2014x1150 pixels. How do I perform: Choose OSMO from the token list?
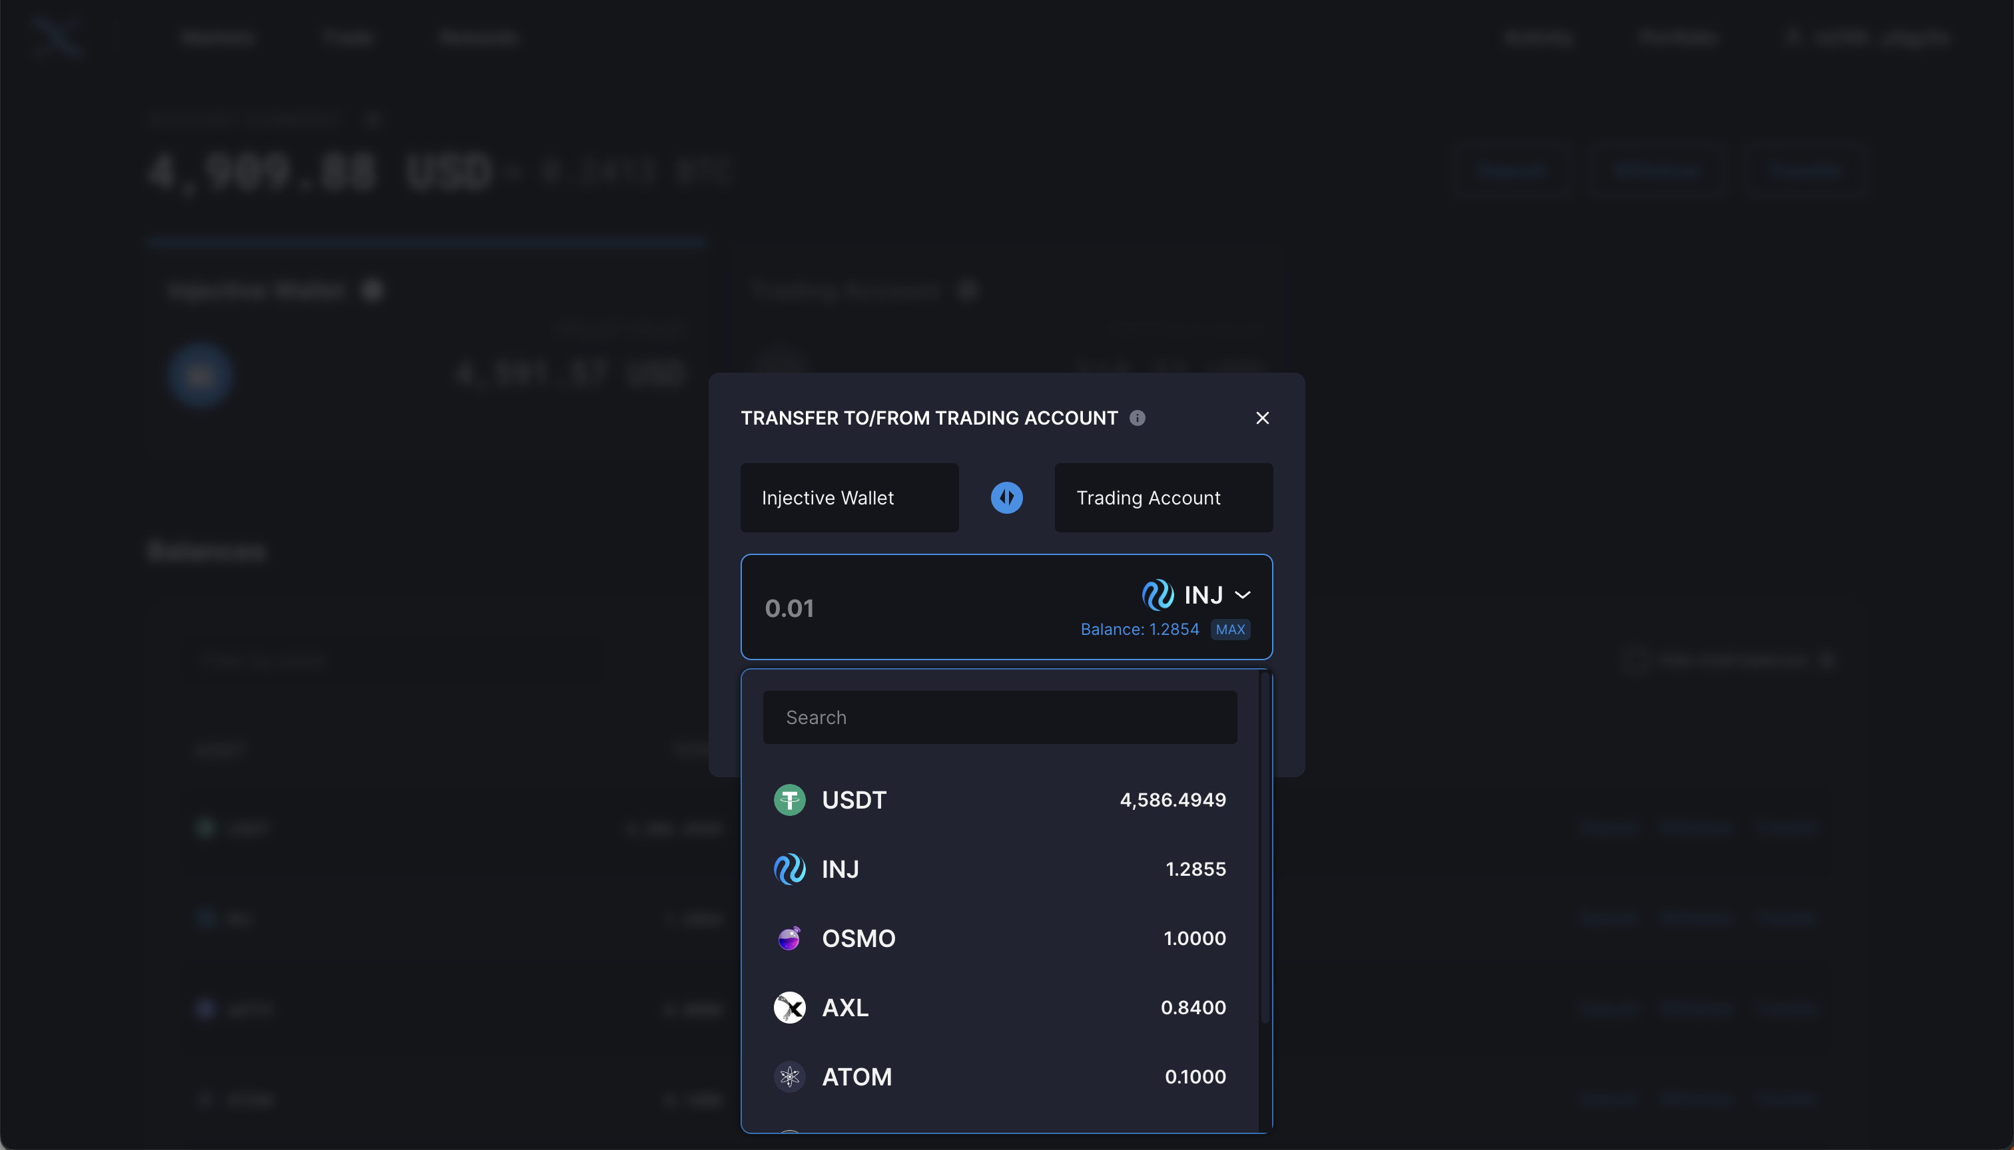1000,938
